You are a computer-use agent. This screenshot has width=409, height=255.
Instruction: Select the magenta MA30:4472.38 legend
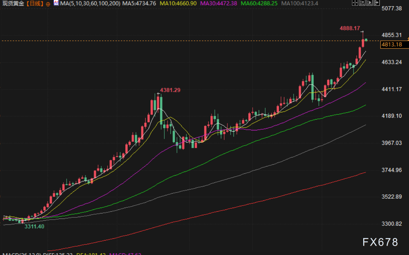218,4
